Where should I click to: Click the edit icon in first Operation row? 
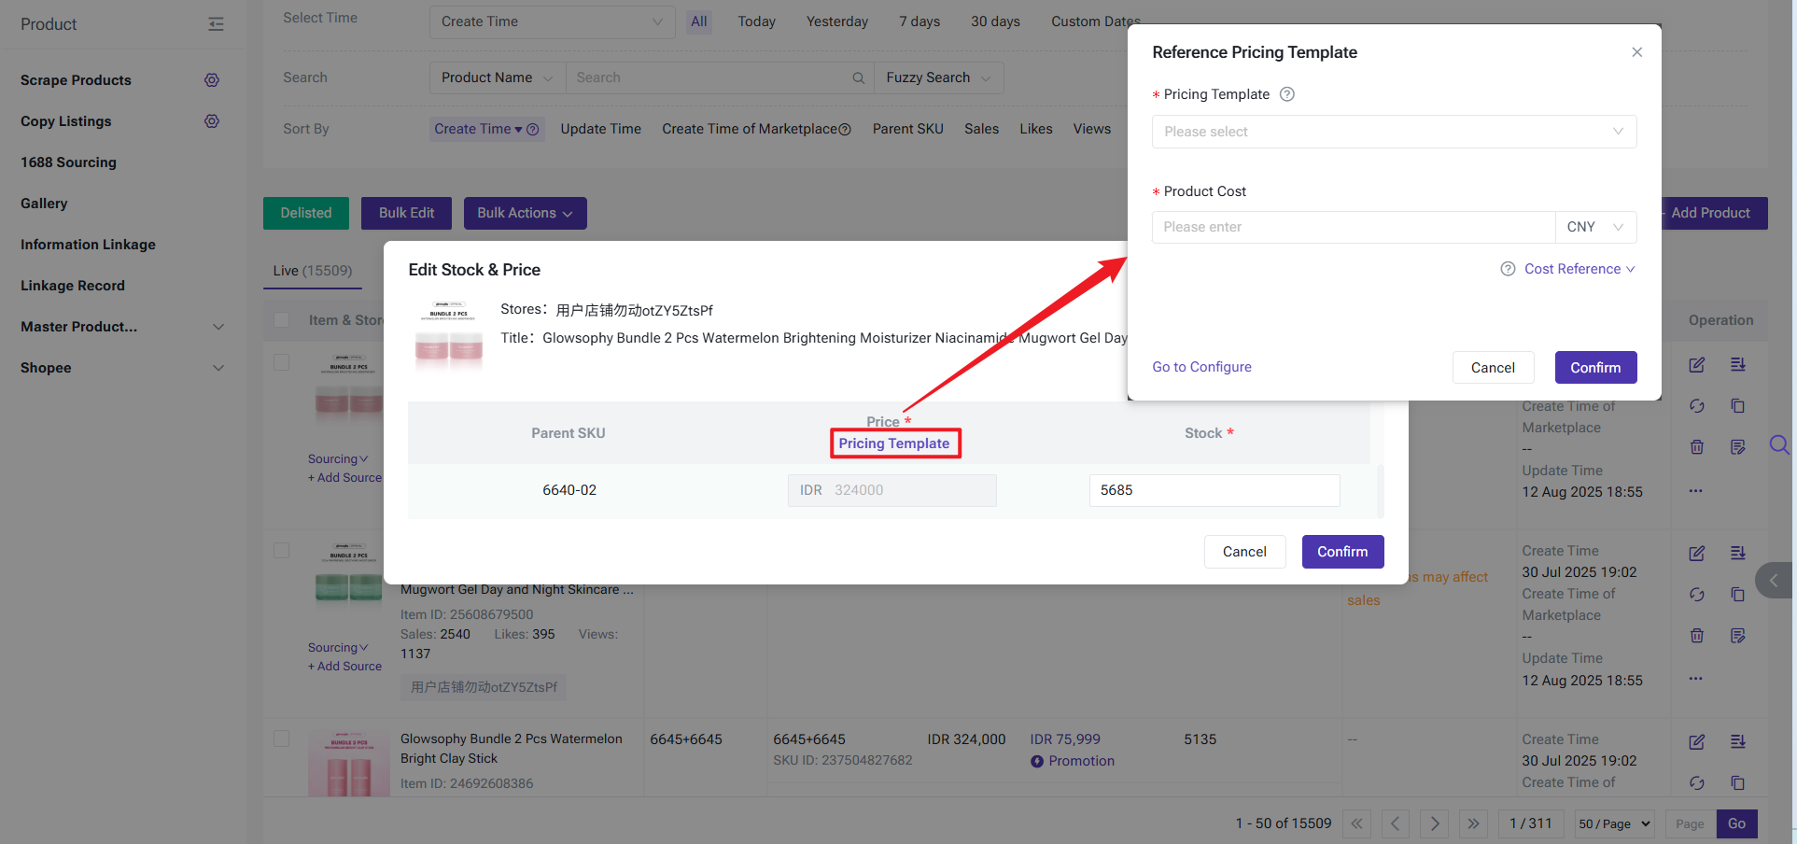1696,365
